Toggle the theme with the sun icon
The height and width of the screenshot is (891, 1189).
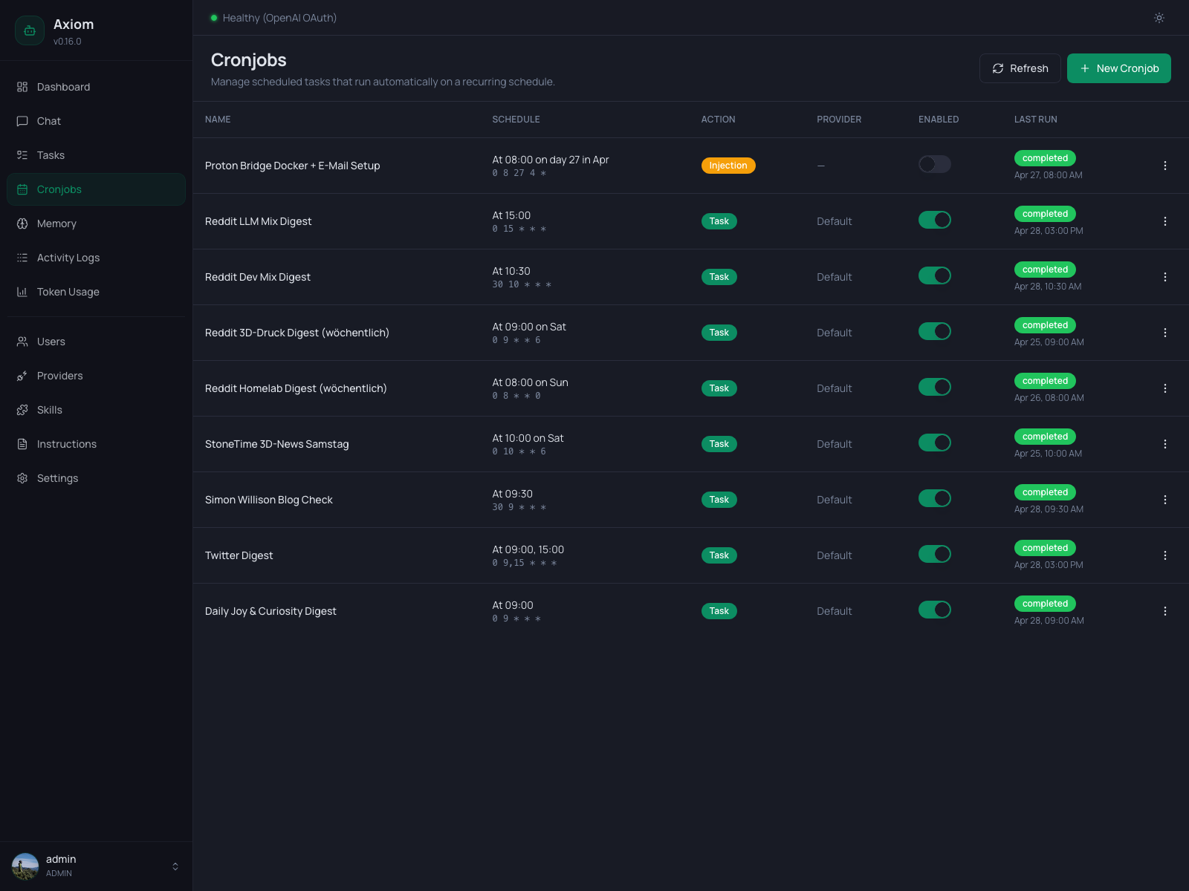point(1159,18)
